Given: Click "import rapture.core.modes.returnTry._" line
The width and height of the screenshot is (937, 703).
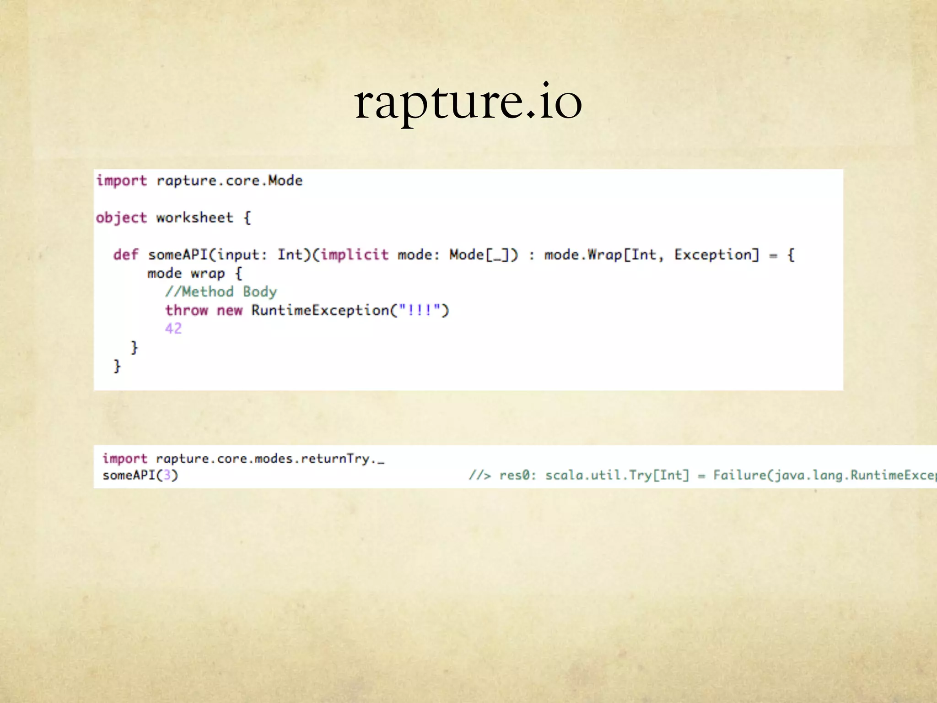Looking at the screenshot, I should (243, 458).
